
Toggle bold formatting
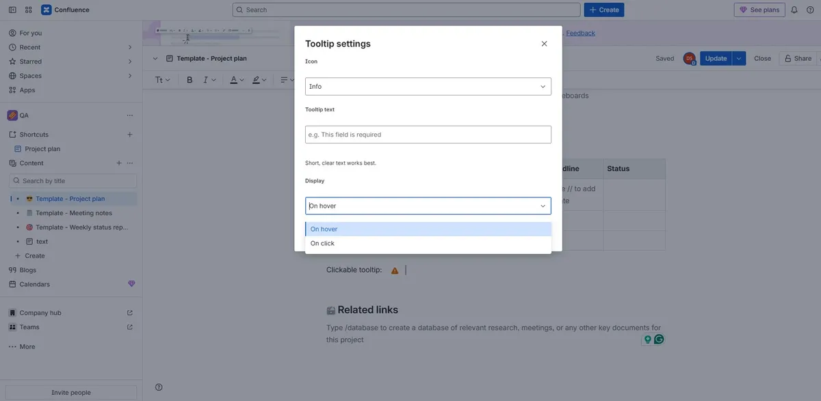click(190, 80)
